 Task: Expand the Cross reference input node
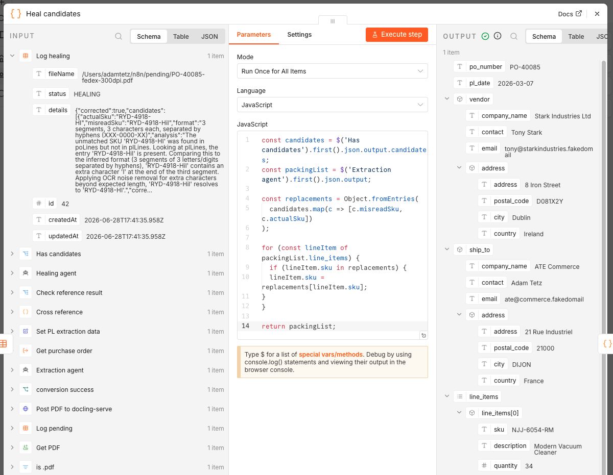tap(12, 312)
